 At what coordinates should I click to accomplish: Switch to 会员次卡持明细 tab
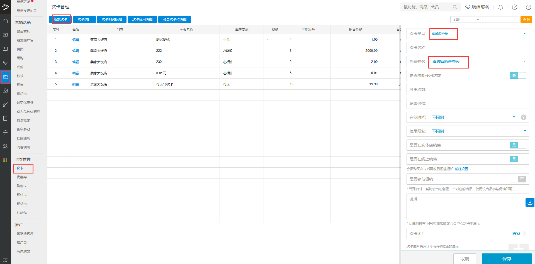pyautogui.click(x=175, y=19)
